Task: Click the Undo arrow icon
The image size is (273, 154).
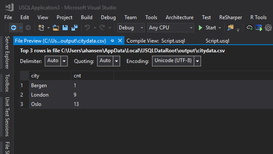Action: click(87, 28)
